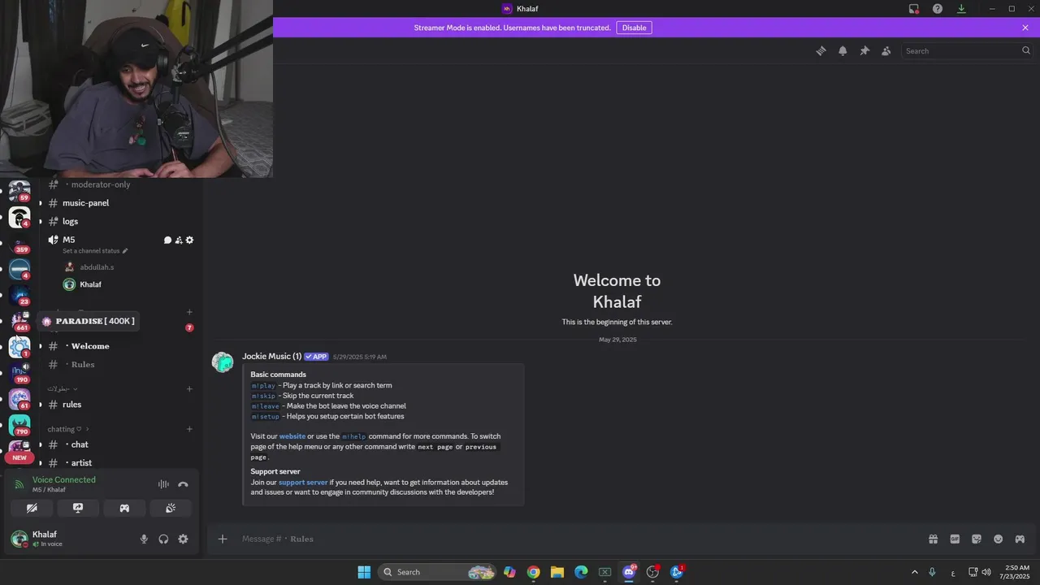Open the soundboard button
This screenshot has height=585, width=1040.
pos(171,508)
